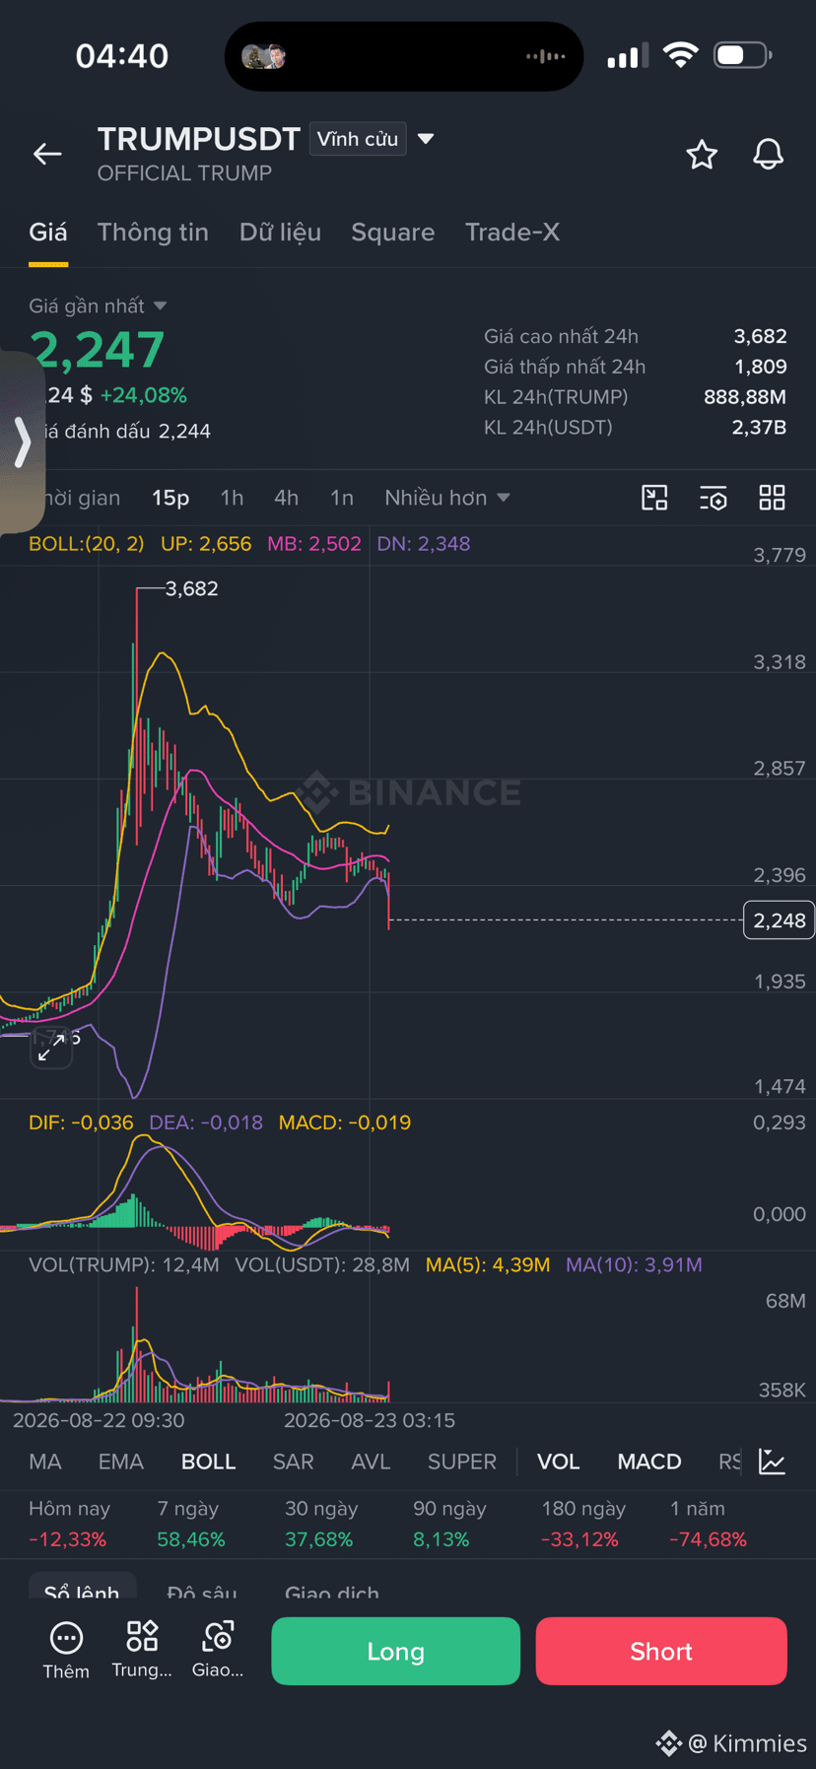Add TRUMPUSDT to favorites with star icon
This screenshot has width=816, height=1769.
702,154
